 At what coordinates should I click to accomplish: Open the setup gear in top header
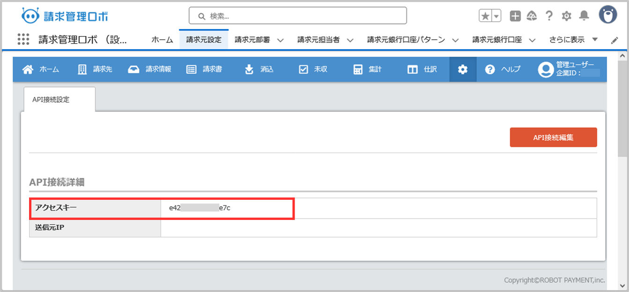(x=566, y=16)
